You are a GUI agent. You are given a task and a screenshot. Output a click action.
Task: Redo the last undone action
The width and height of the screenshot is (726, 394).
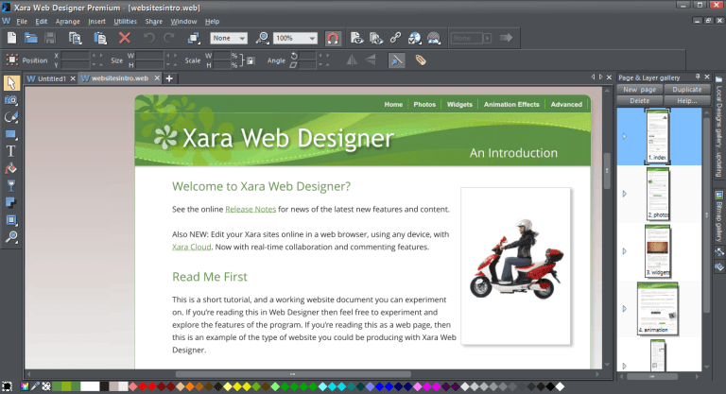[x=169, y=38]
